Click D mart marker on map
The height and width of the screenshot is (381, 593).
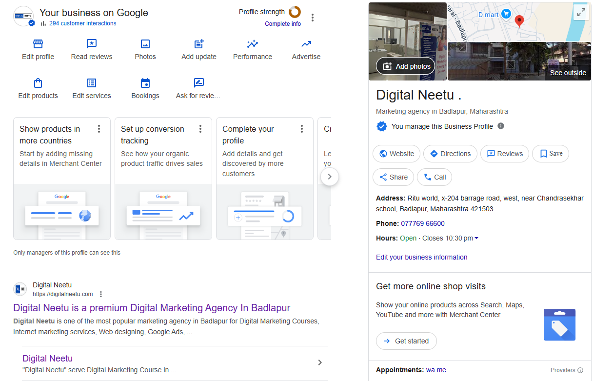[x=507, y=14]
